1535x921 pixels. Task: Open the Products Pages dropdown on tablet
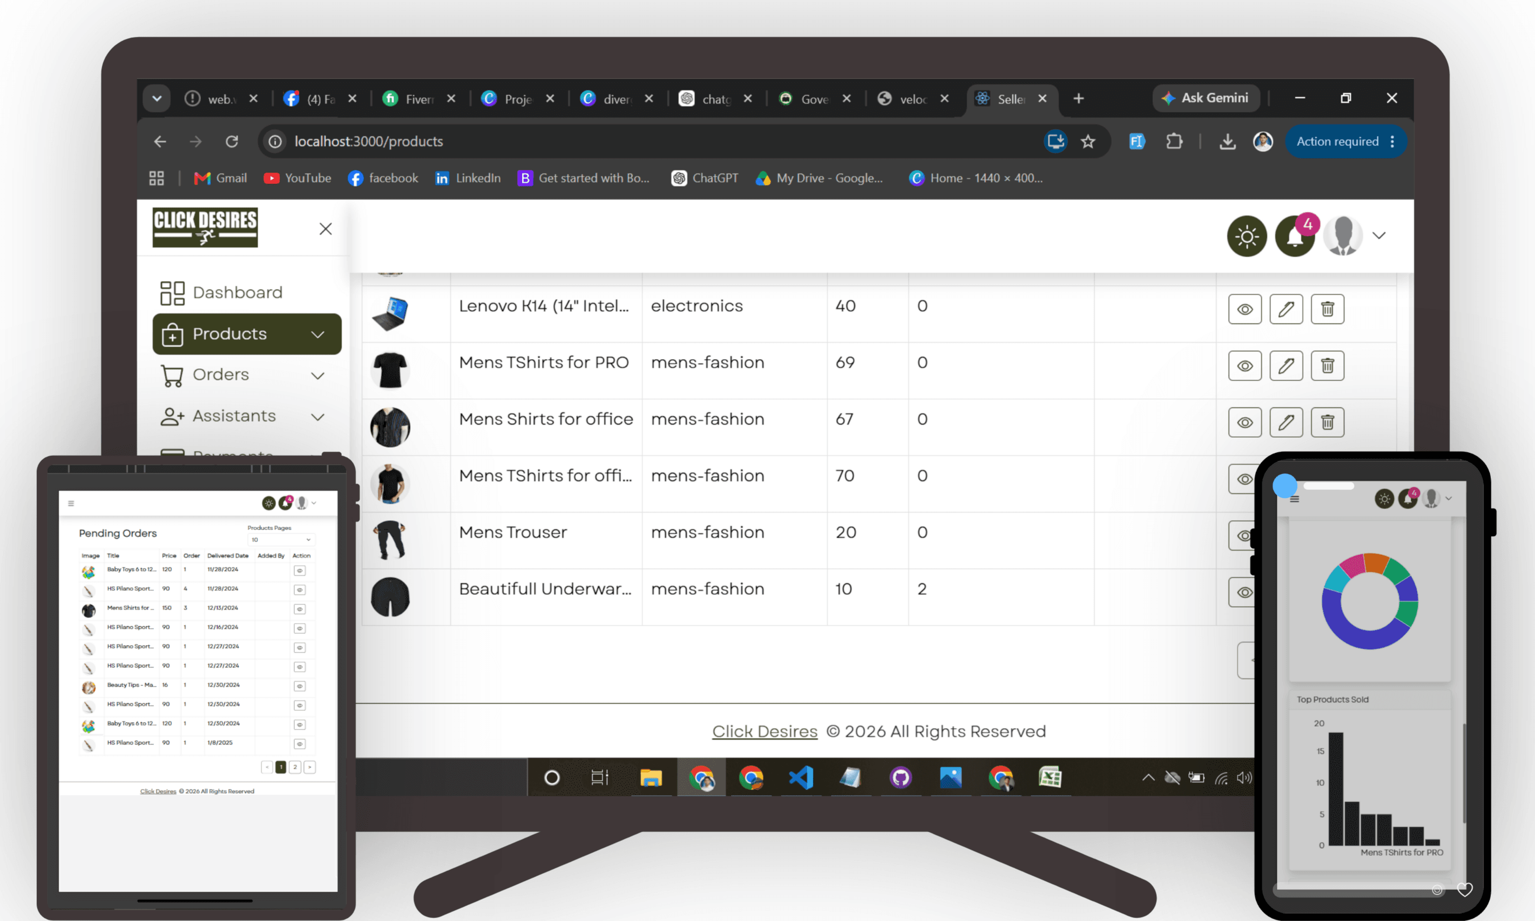280,540
